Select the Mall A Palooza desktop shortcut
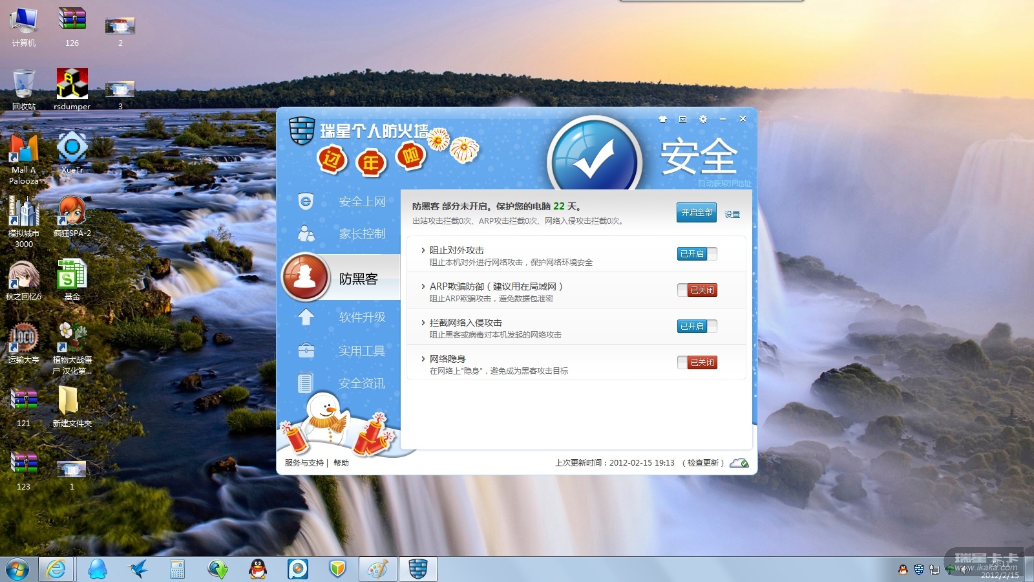The height and width of the screenshot is (582, 1034). [24, 158]
